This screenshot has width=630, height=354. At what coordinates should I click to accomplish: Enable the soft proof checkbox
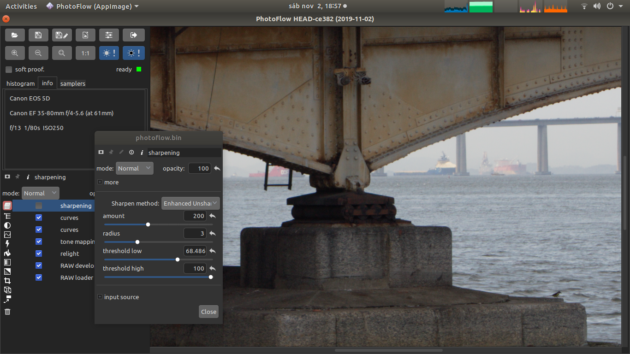tap(9, 70)
